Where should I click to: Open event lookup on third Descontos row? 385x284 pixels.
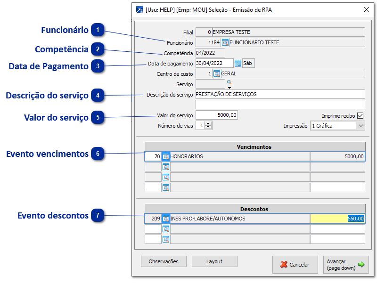(166, 239)
